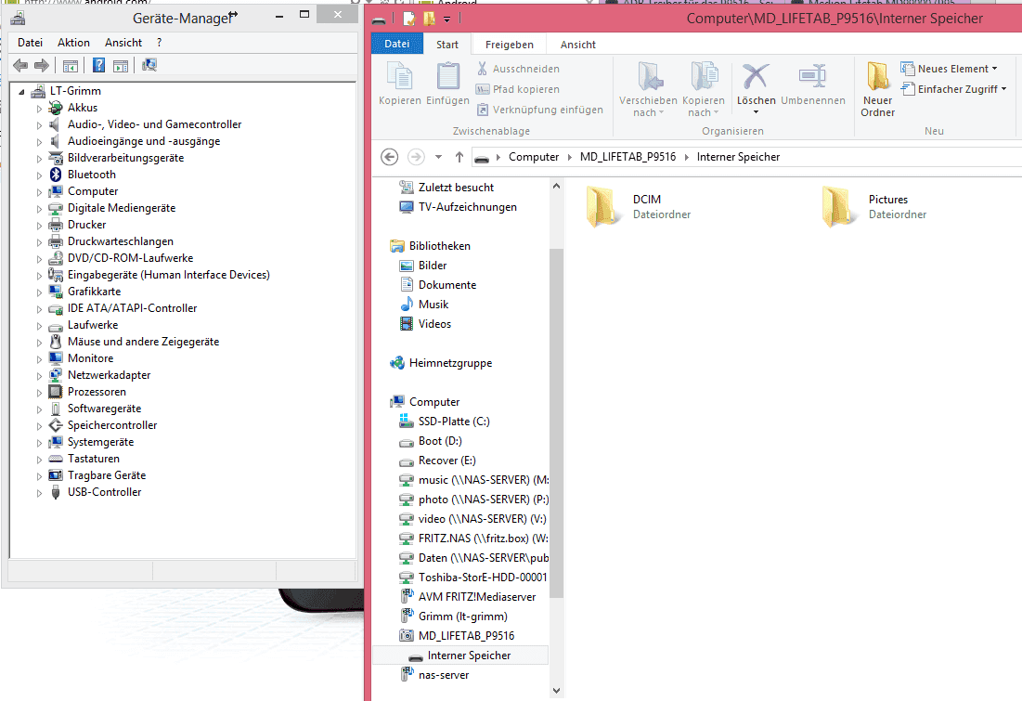The image size is (1022, 701).
Task: Open the recent locations dropdown arrow
Action: point(439,157)
